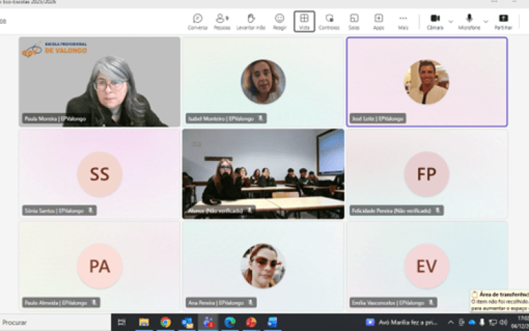Image resolution: width=529 pixels, height=331 pixels.
Task: Mute or unmute the Microfone
Action: (x=469, y=22)
